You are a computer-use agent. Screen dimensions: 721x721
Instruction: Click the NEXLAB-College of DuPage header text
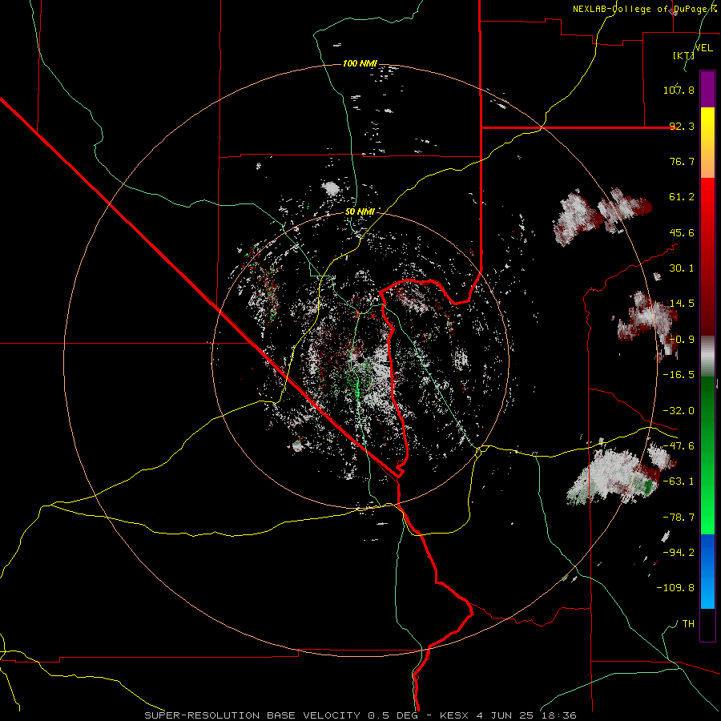(x=645, y=9)
